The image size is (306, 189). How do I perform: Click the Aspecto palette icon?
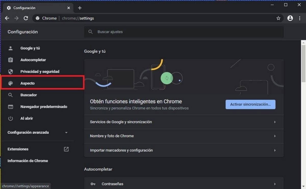click(10, 83)
